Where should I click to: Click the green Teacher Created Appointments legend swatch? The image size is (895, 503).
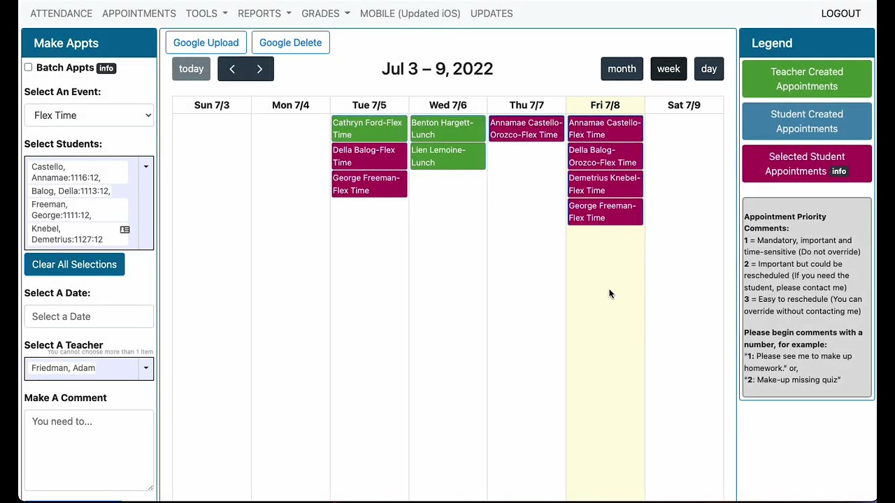tap(806, 79)
